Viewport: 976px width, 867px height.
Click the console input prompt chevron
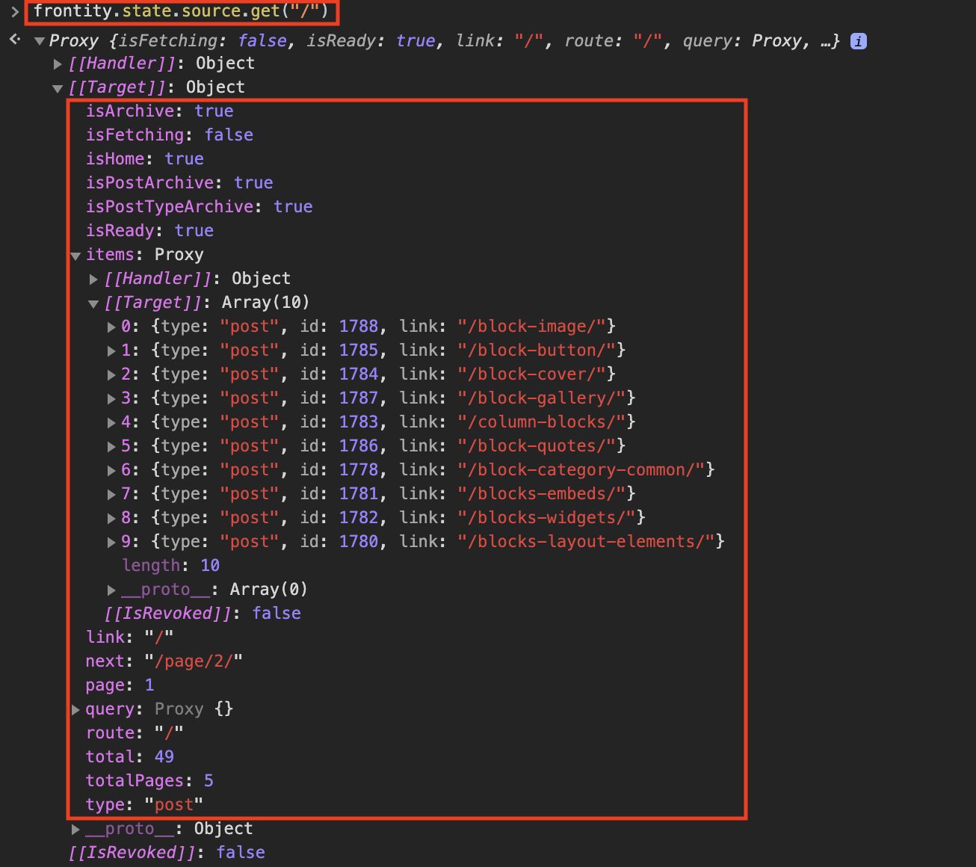[x=14, y=11]
